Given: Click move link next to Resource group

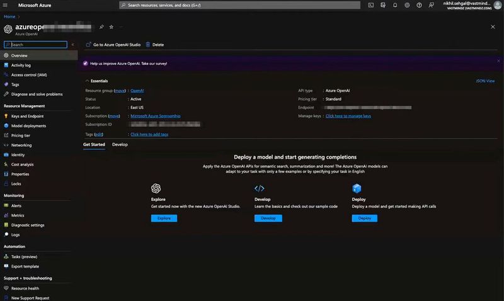Looking at the screenshot, I should 120,91.
